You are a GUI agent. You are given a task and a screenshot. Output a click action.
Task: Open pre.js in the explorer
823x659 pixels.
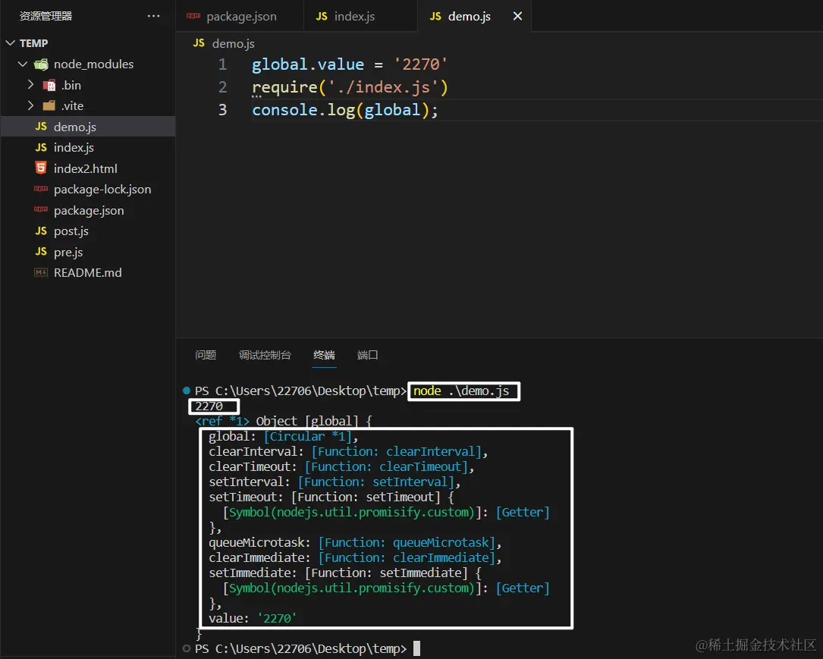[x=88, y=252]
